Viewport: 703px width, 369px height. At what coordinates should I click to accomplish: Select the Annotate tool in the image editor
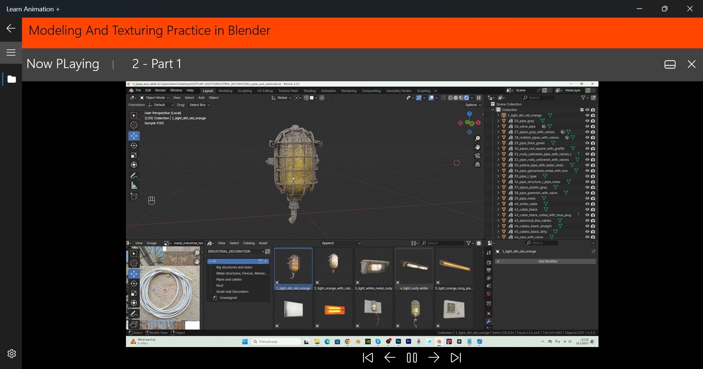(x=134, y=314)
